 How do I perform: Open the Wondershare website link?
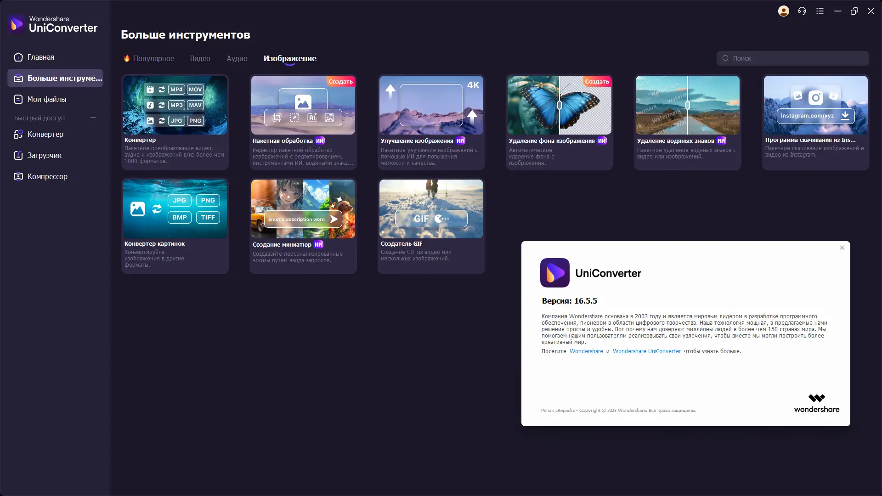click(x=586, y=351)
